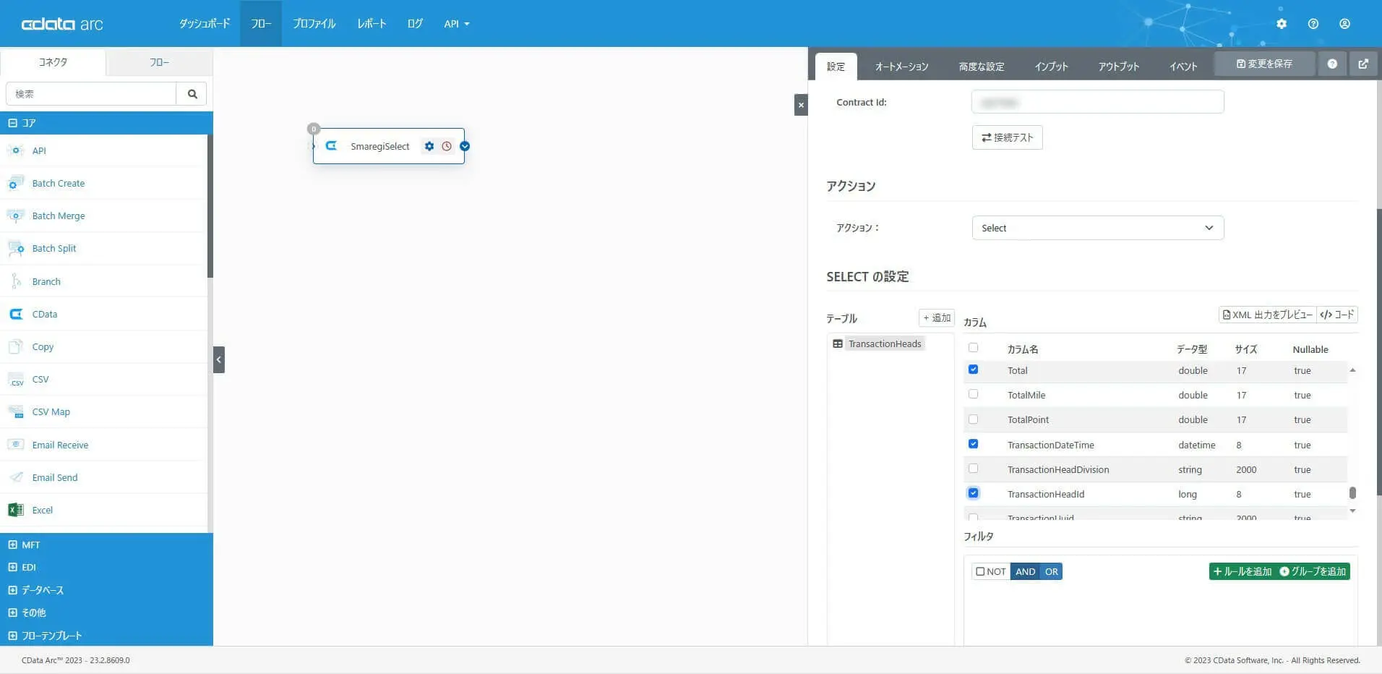Select the Copy connector icon
Image resolution: width=1382 pixels, height=674 pixels.
(16, 346)
